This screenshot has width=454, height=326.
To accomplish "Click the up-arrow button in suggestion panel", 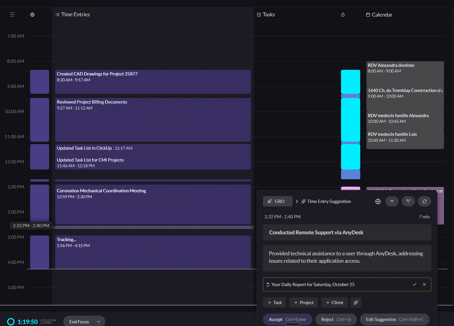I will coord(392,201).
